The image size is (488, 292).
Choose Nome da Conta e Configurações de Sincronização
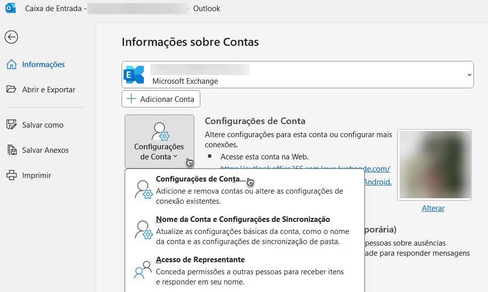[x=244, y=230]
